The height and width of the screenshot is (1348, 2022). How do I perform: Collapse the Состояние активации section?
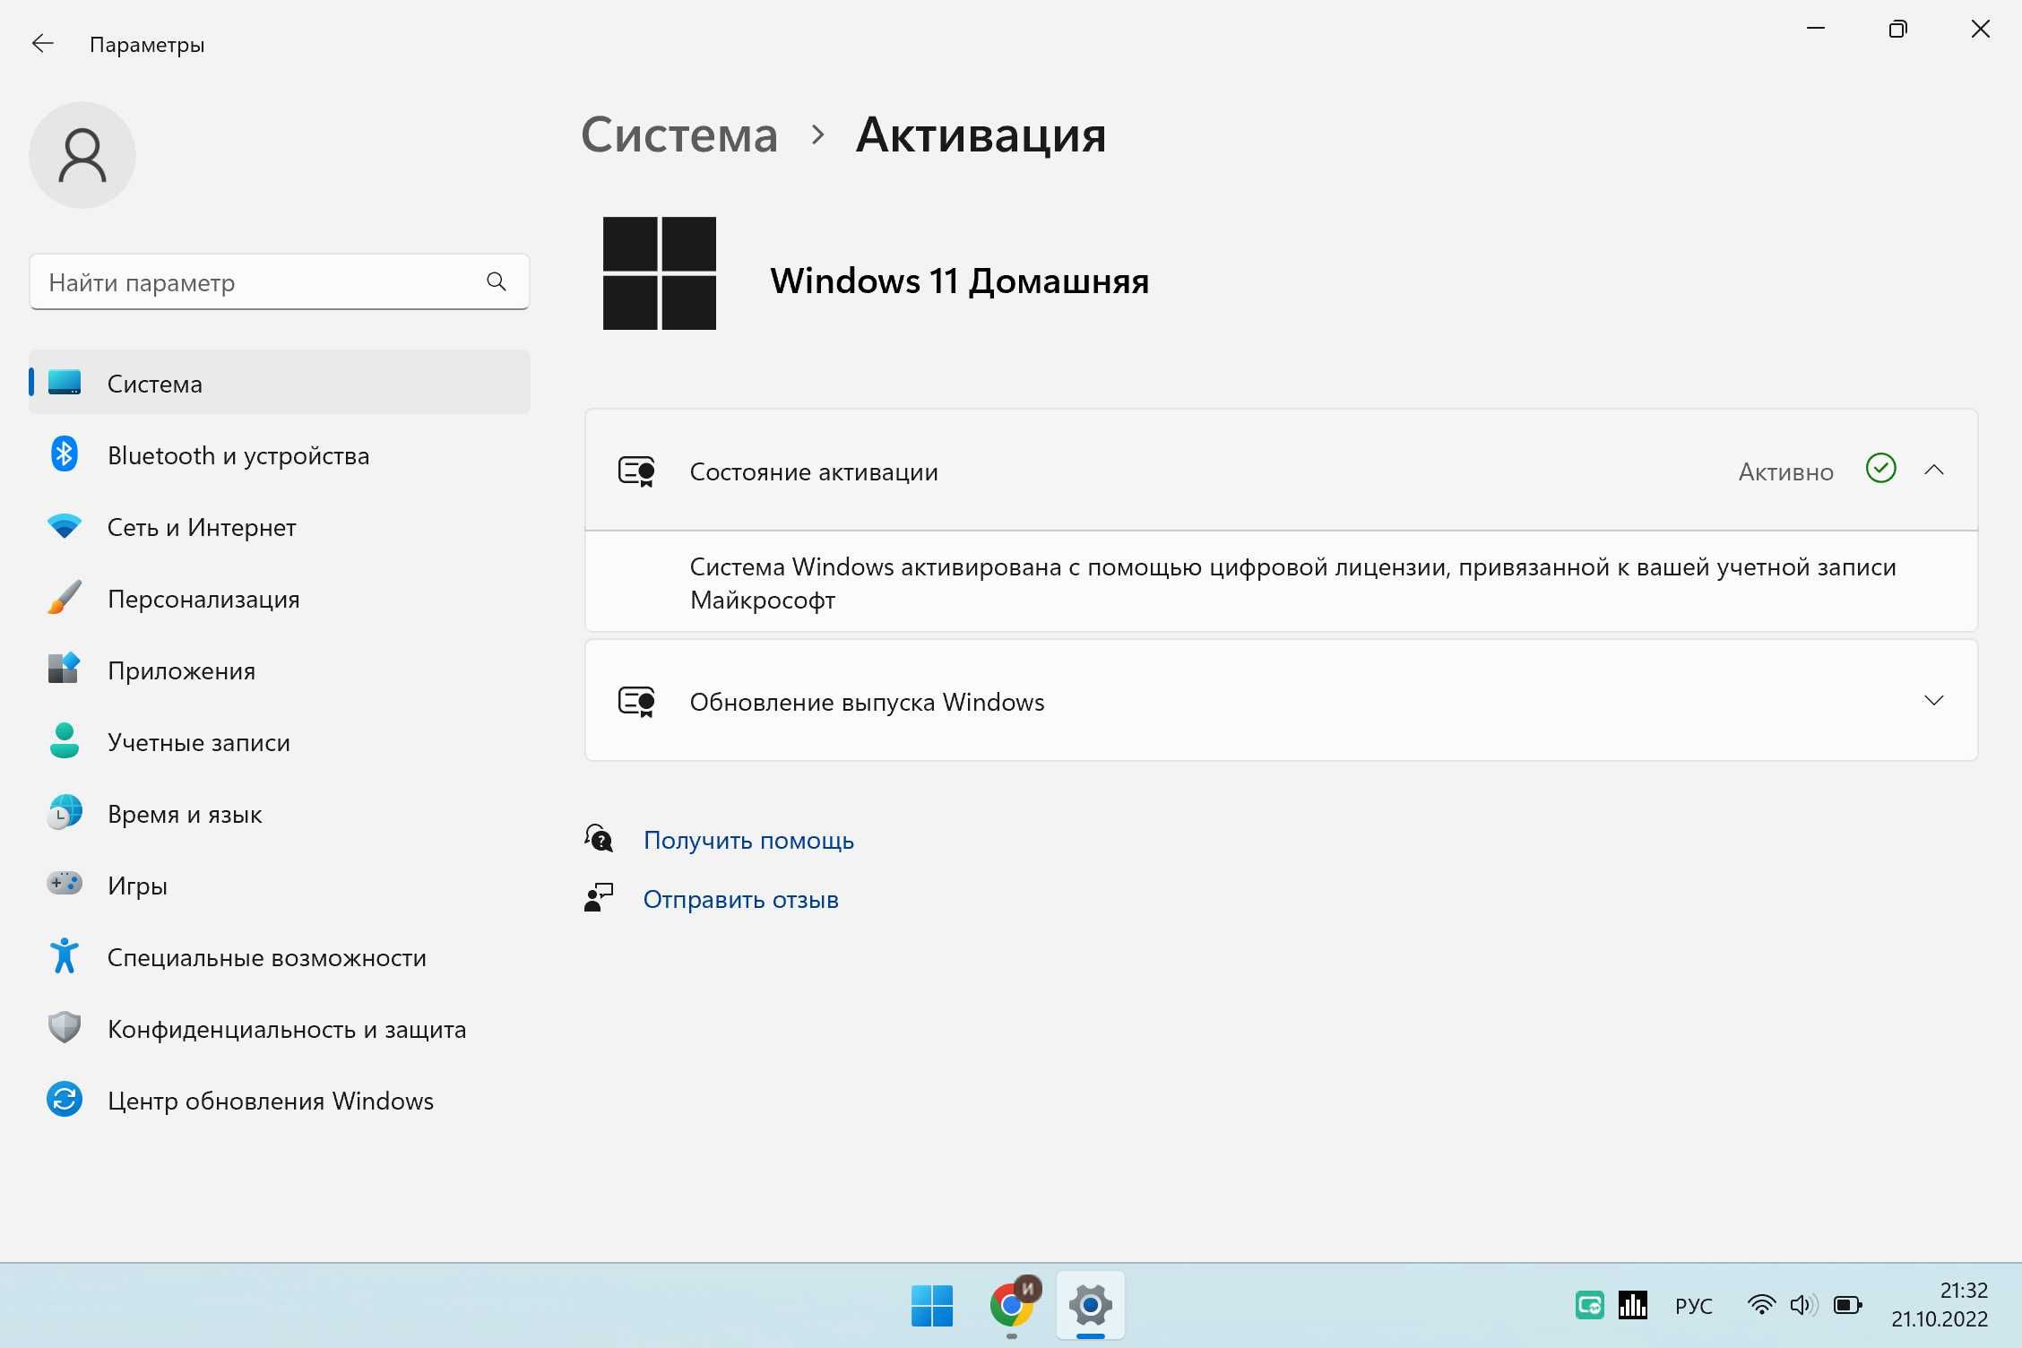(1934, 470)
